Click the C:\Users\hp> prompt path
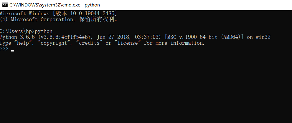Screen dimensions: 292x123 [17, 31]
